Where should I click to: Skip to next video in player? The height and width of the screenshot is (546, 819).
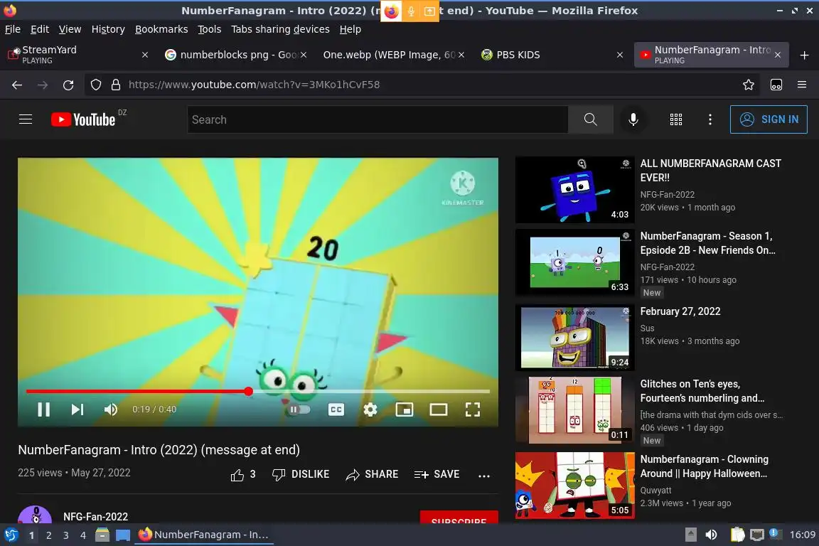(77, 409)
